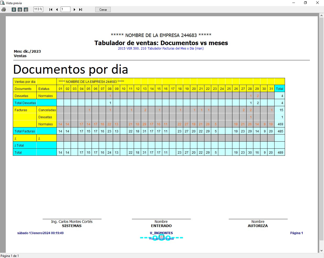
Task: Click the scroll down arrow of vertical scrollbar
Action: (x=321, y=251)
